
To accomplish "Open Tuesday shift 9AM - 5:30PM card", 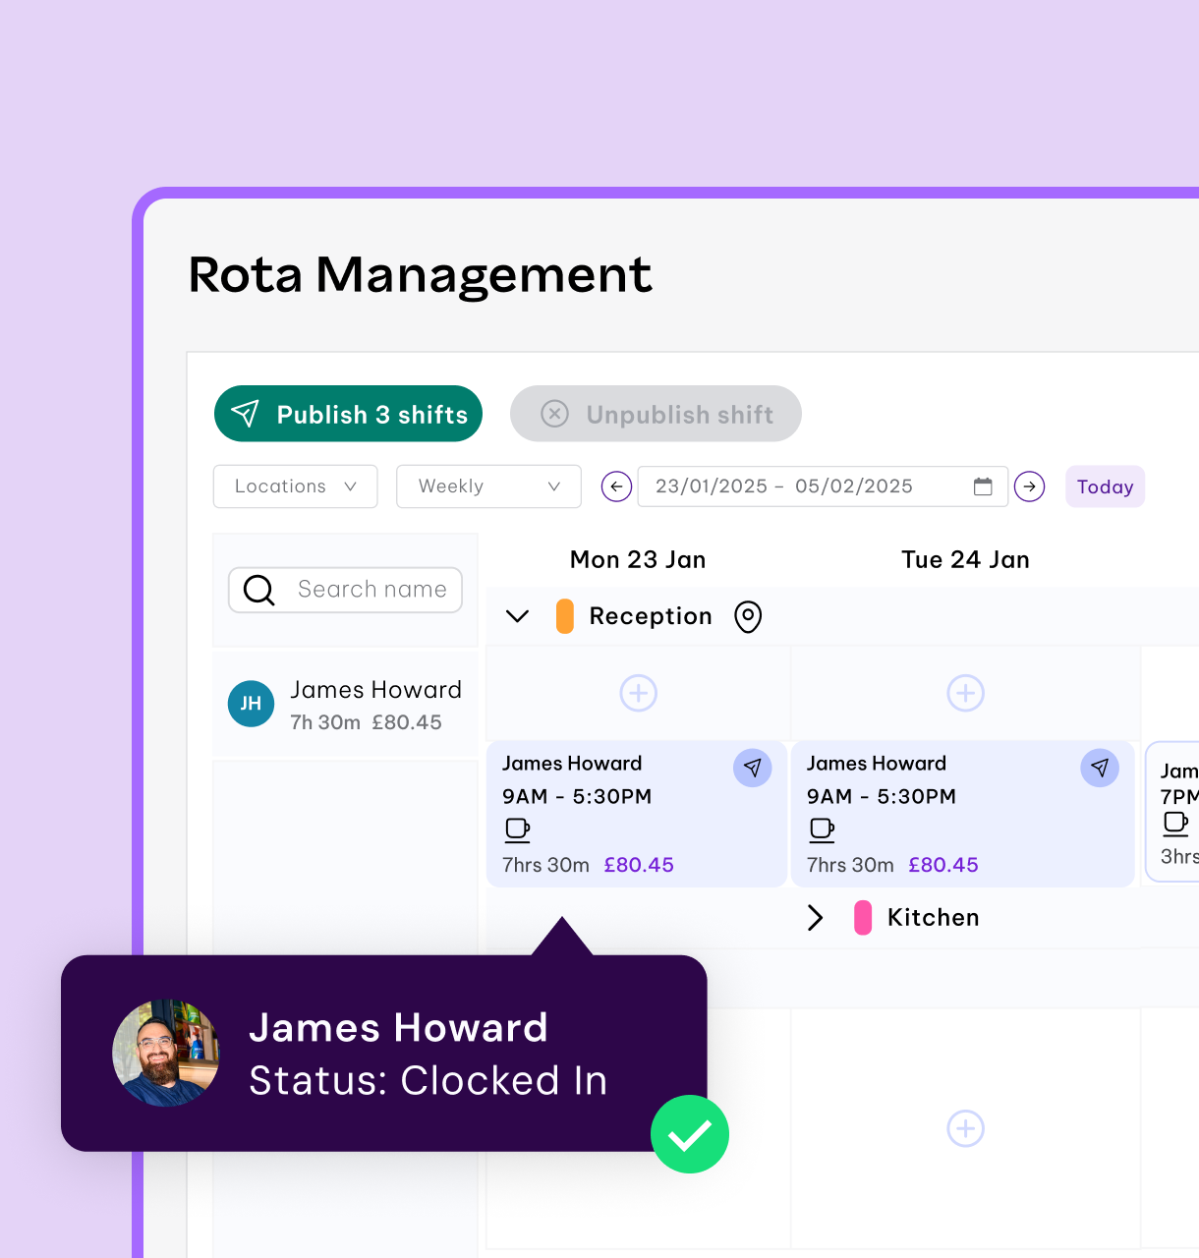I will tap(963, 814).
